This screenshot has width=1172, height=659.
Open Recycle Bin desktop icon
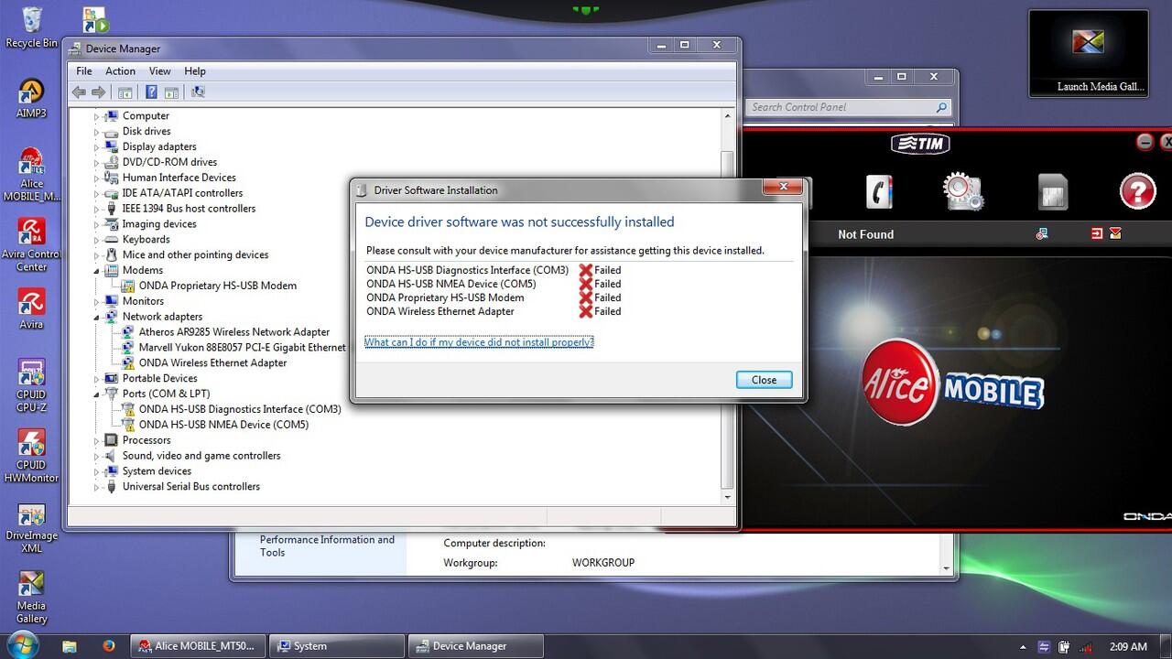[31, 27]
